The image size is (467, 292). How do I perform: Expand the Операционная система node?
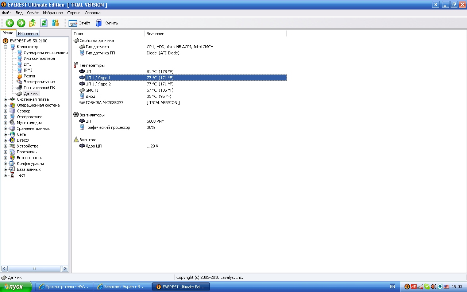6,105
